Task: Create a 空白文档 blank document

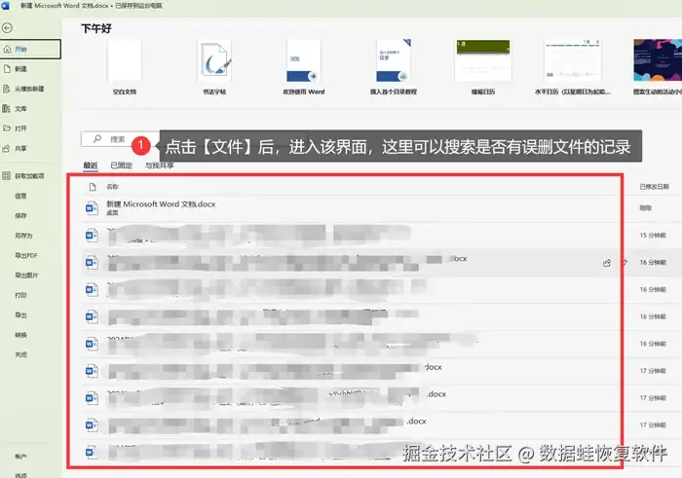Action: [125, 66]
